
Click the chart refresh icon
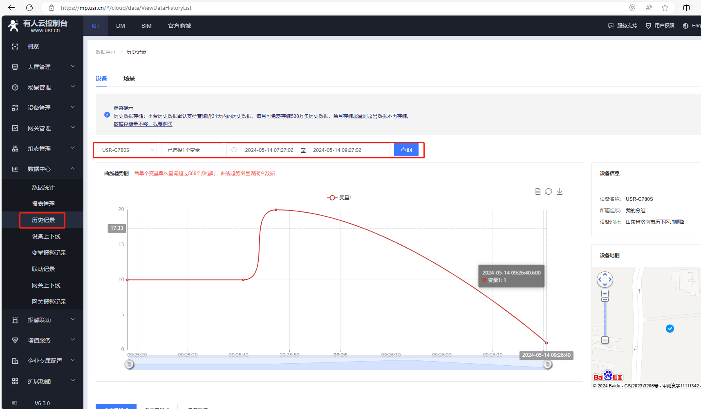(x=549, y=191)
